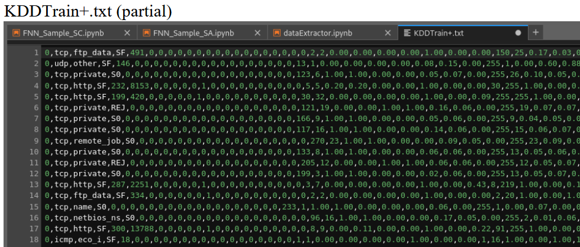Click the value 117 in line 8
Image resolution: width=580 pixels, height=247 pixels.
(304, 130)
